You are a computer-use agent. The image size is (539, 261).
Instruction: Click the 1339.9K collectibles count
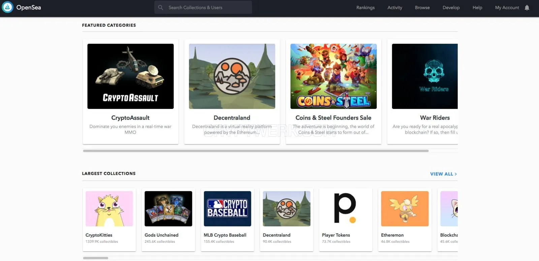point(102,242)
